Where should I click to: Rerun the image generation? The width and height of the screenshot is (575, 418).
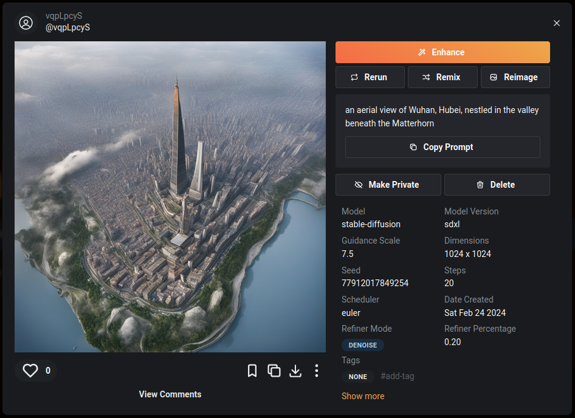tap(370, 77)
